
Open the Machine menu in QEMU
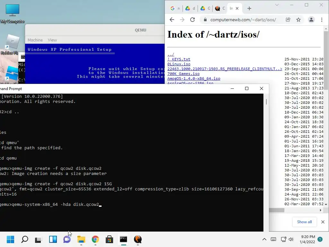(x=35, y=40)
